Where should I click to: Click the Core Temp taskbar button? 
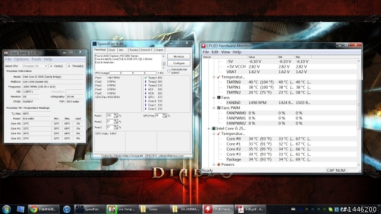pyautogui.click(x=122, y=209)
